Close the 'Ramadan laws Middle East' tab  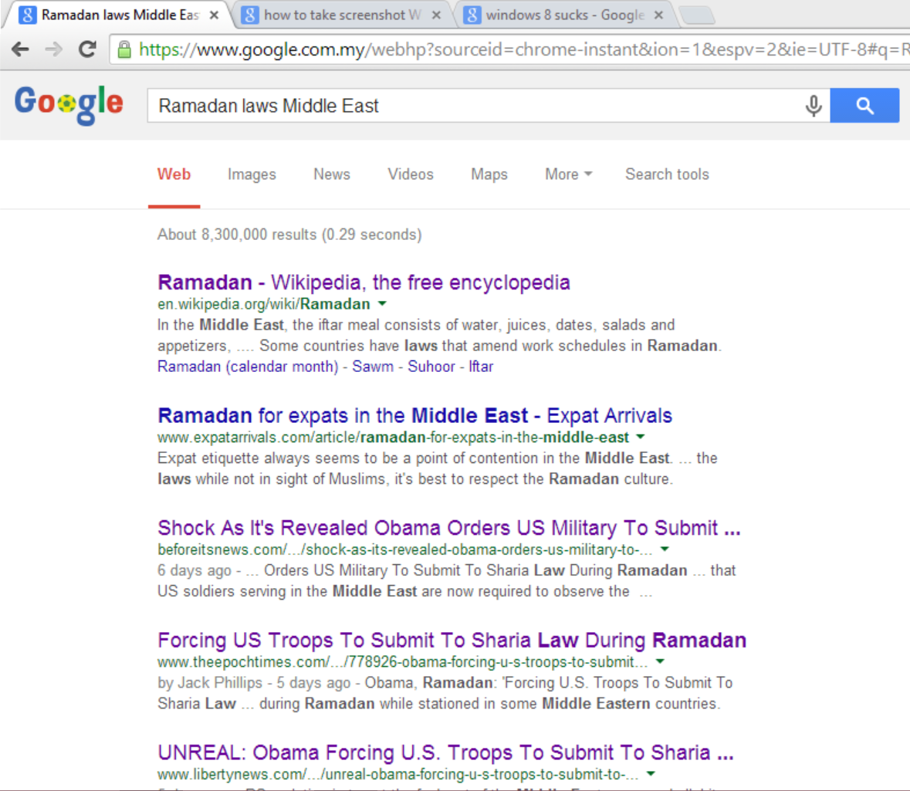[x=214, y=15]
